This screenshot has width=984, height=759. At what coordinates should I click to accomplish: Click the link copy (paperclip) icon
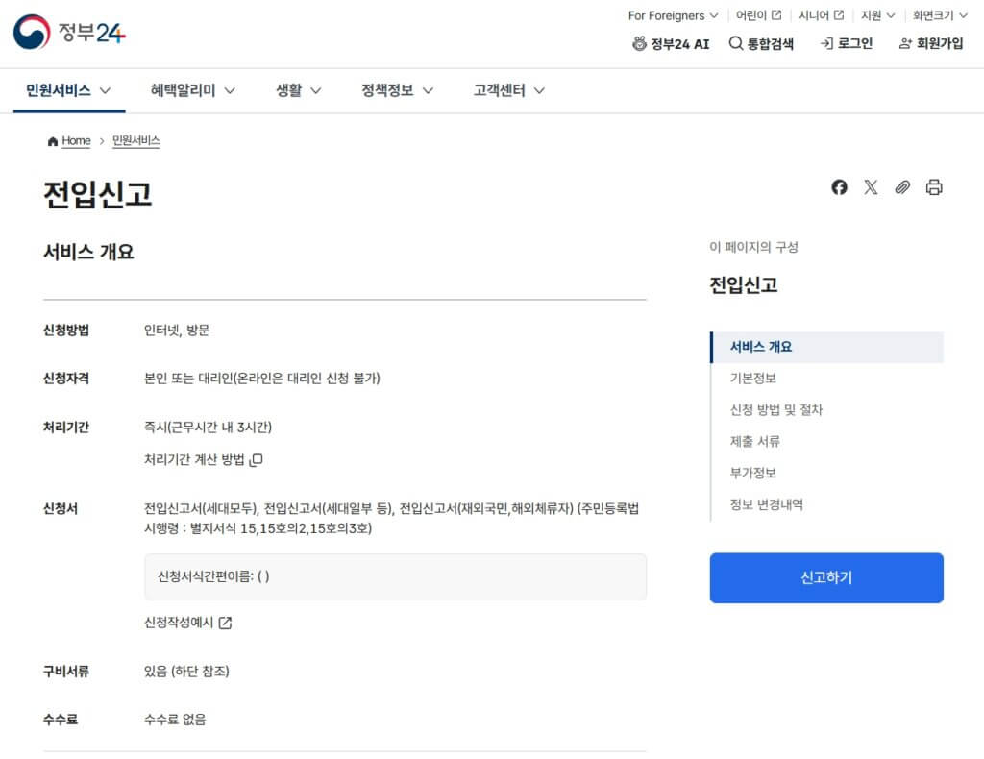point(902,187)
